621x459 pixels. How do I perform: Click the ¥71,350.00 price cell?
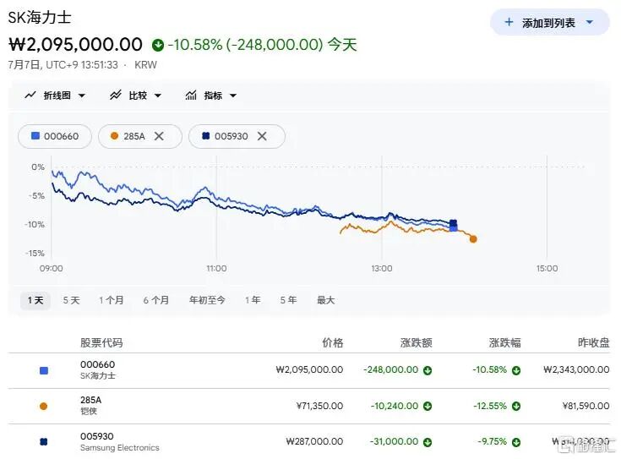pos(319,406)
